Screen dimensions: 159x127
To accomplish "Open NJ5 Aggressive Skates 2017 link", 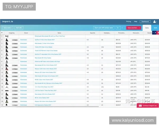I will point(43,105).
